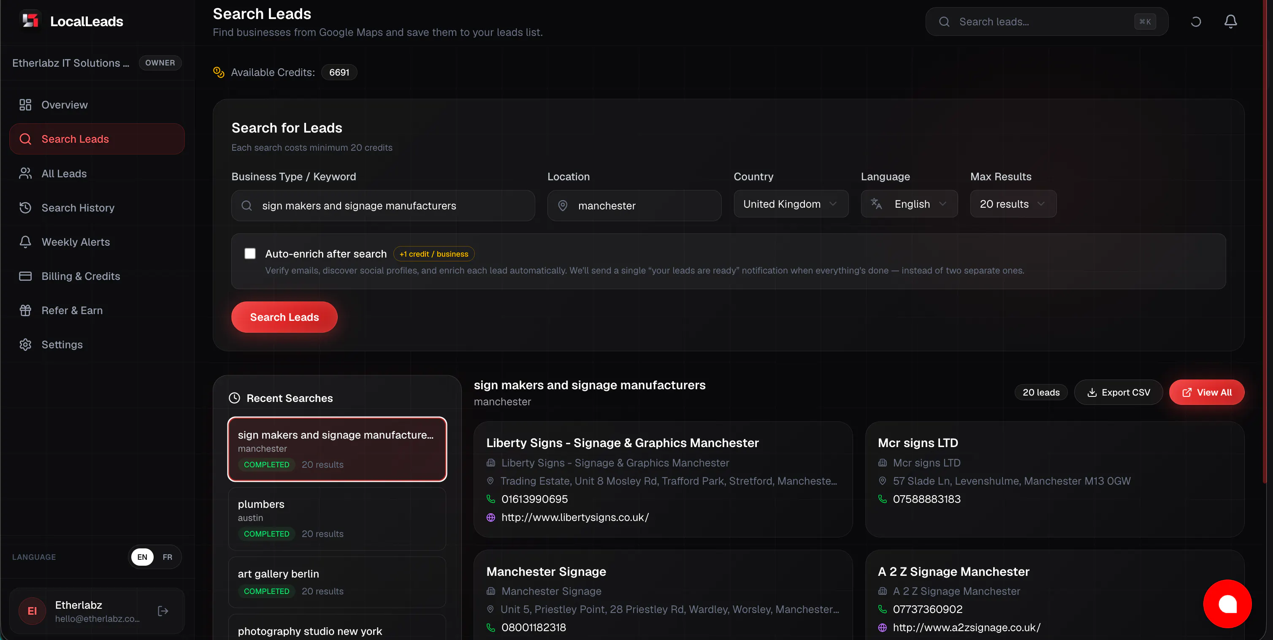Open Max Results dropdown 20 results
The height and width of the screenshot is (640, 1273).
click(x=1013, y=203)
